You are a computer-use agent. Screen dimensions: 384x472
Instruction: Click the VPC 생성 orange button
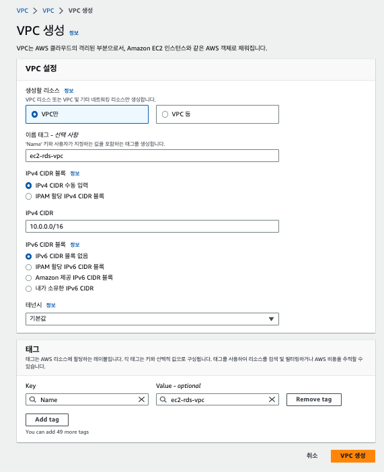[353, 456]
